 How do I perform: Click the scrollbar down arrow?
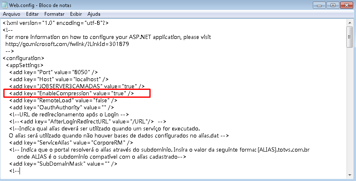point(350,175)
